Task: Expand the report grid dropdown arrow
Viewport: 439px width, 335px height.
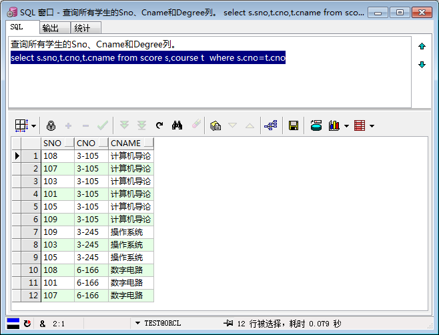Action: [x=372, y=126]
